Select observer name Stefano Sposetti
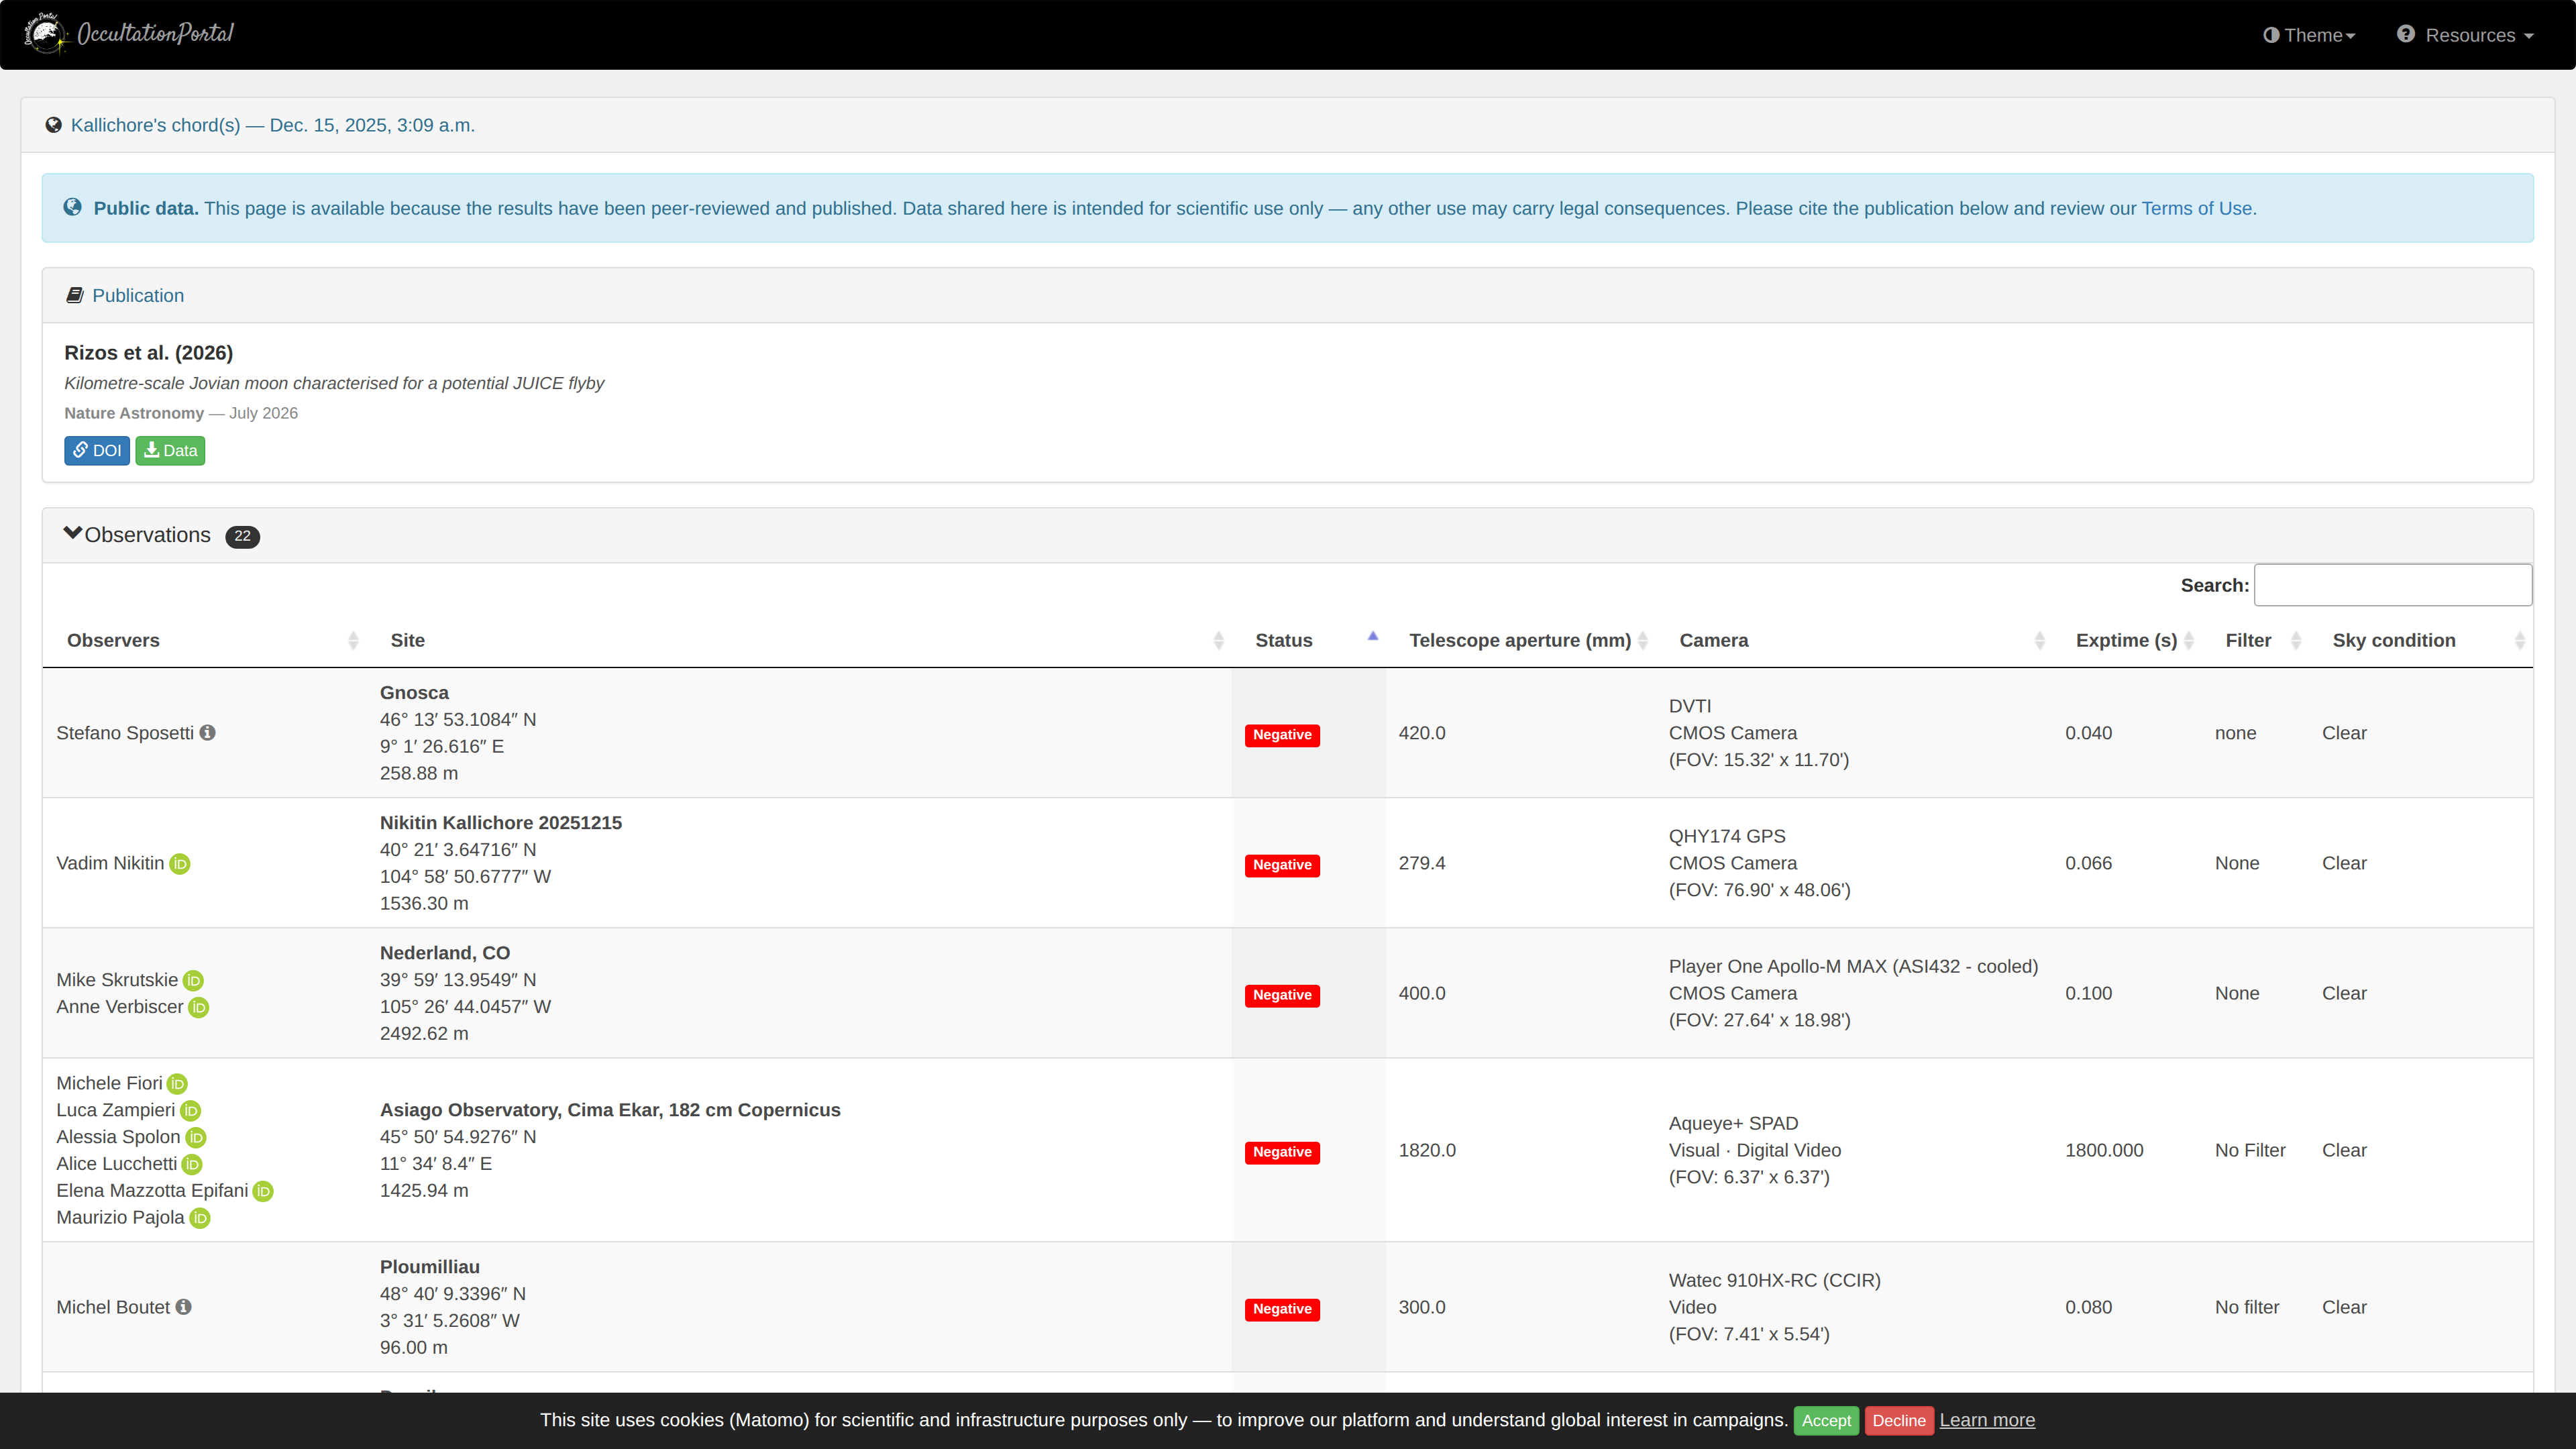The height and width of the screenshot is (1449, 2576). pyautogui.click(x=125, y=733)
